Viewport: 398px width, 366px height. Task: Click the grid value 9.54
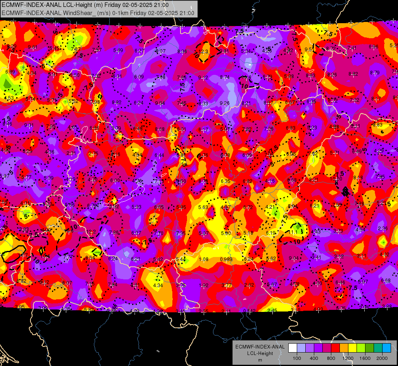click(x=160, y=103)
